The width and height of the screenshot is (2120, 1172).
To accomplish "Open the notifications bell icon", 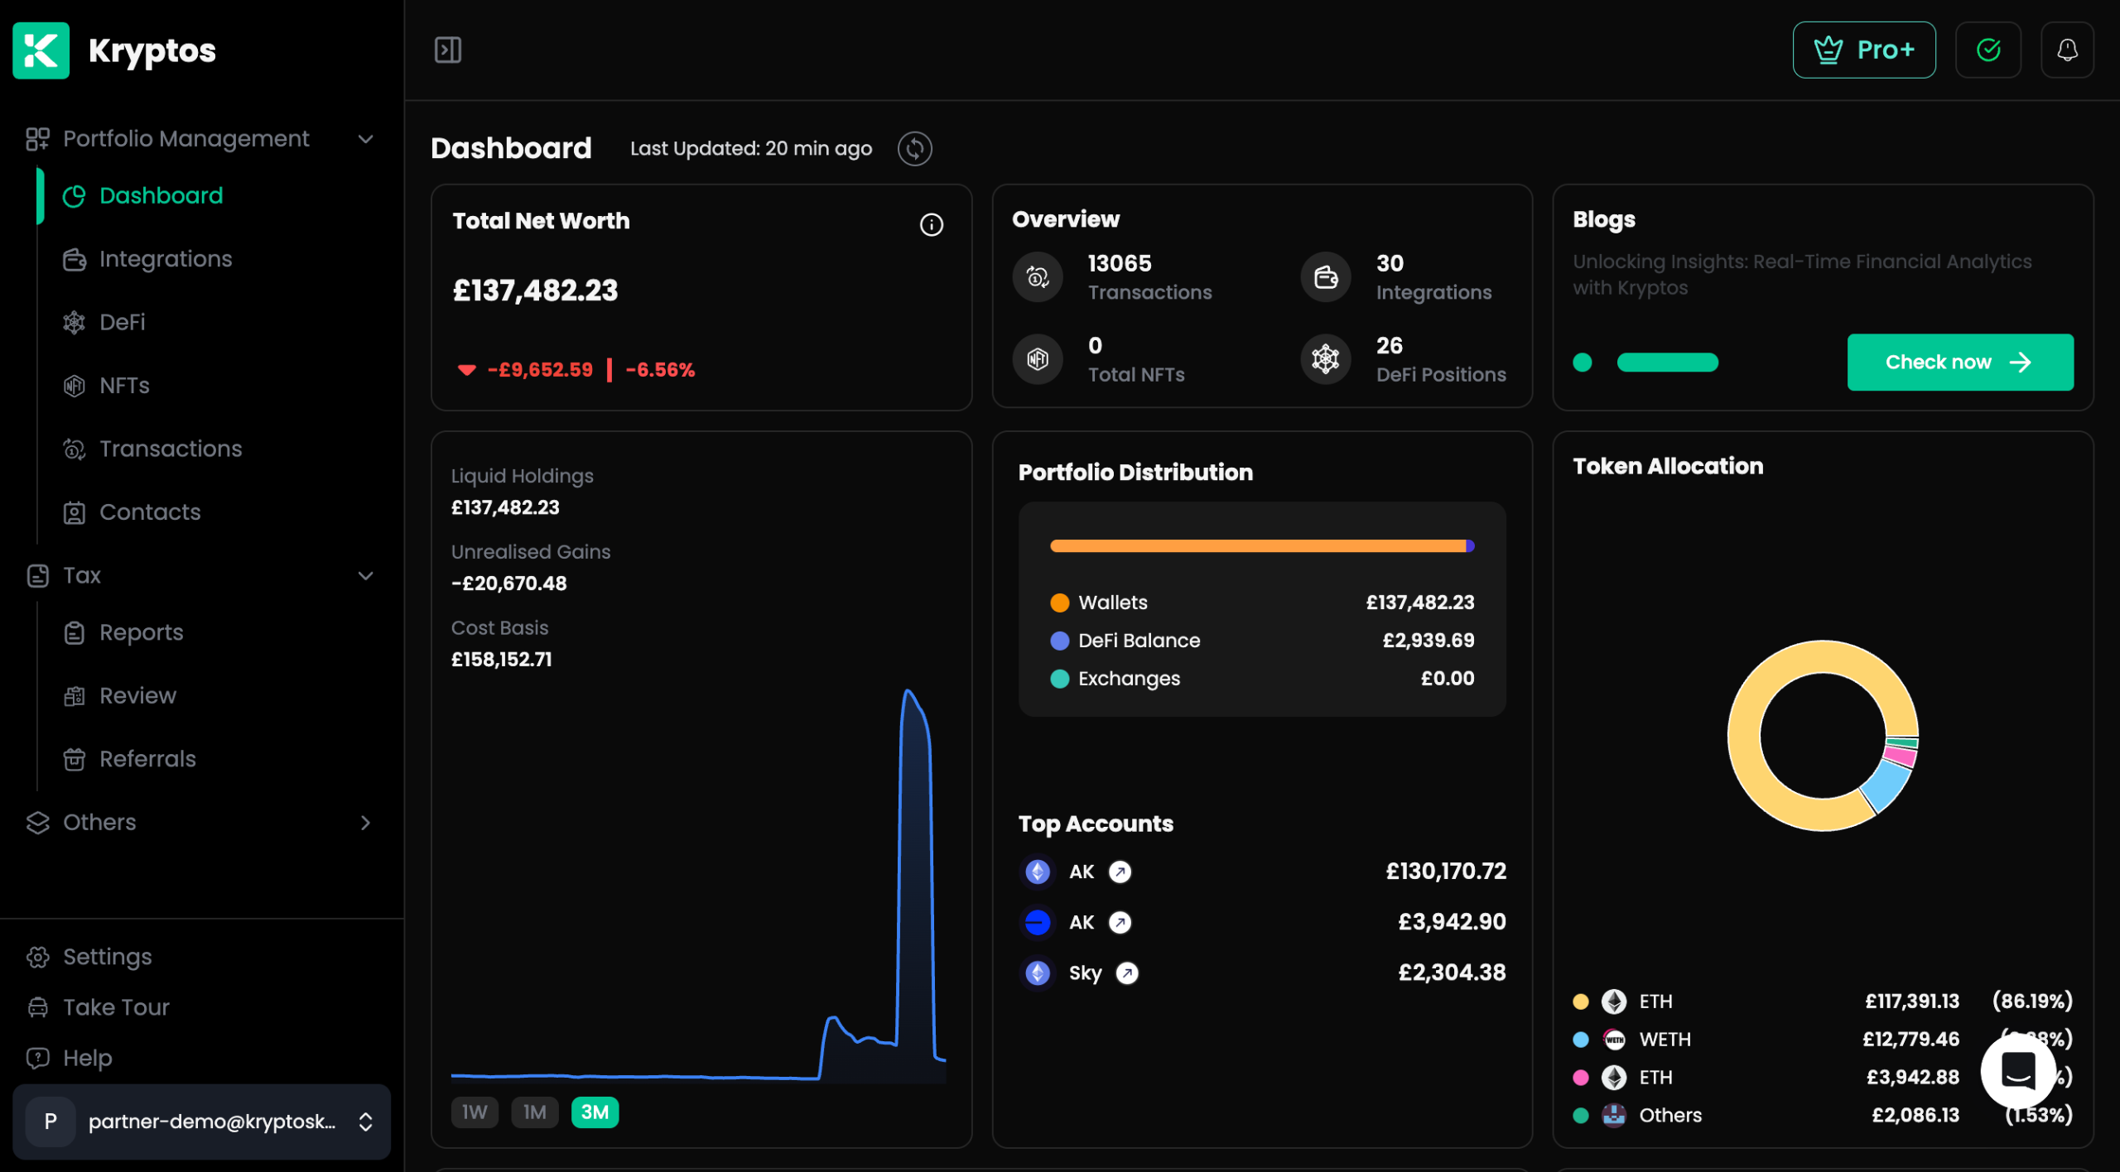I will [x=2067, y=50].
